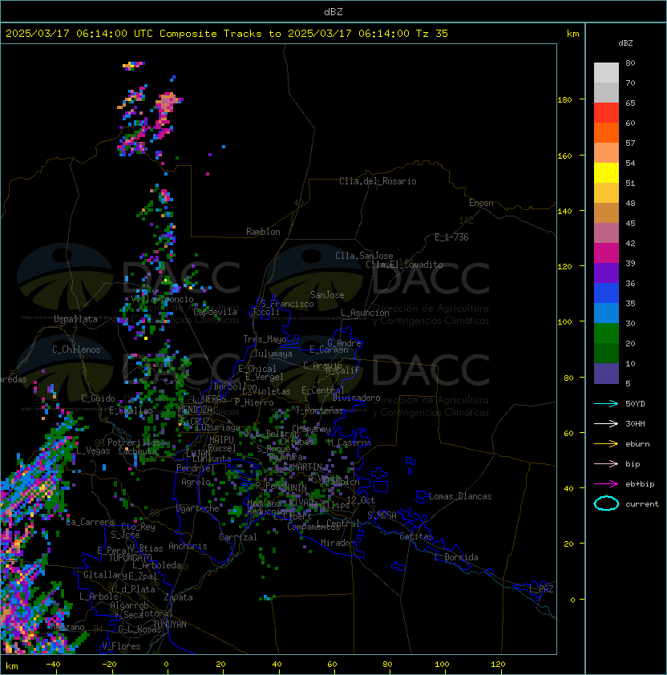Screen dimensions: 667x675
Task: Pick the bright yellow legend swatch
Action: click(x=606, y=173)
